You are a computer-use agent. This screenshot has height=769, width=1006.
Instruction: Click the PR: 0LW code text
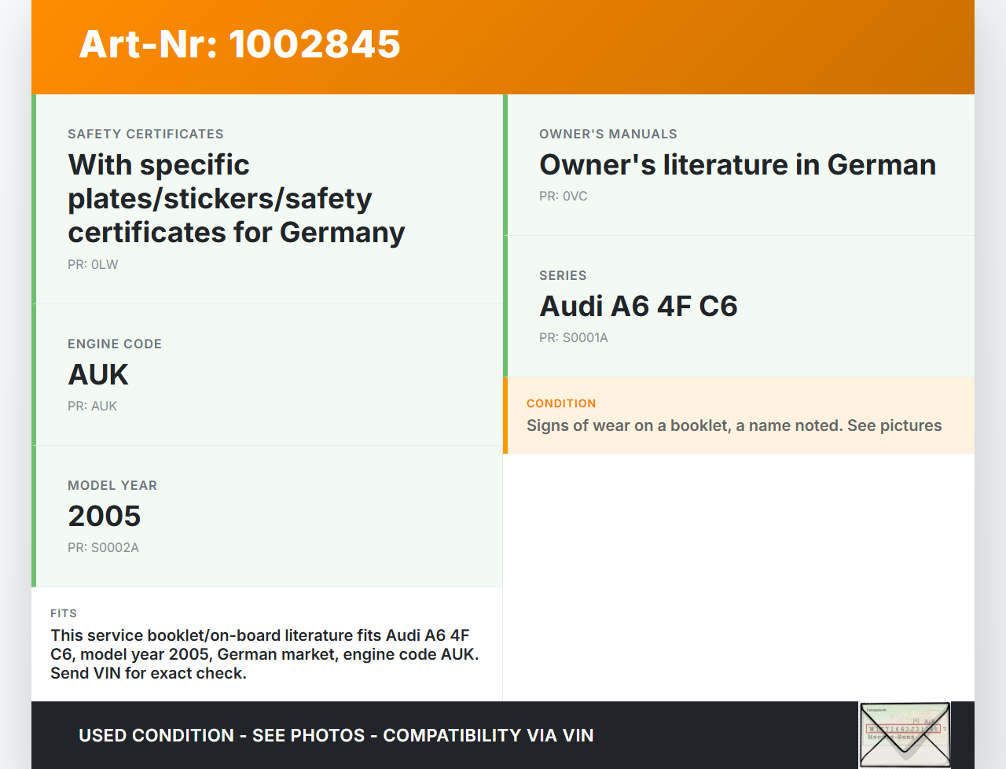[x=93, y=264]
